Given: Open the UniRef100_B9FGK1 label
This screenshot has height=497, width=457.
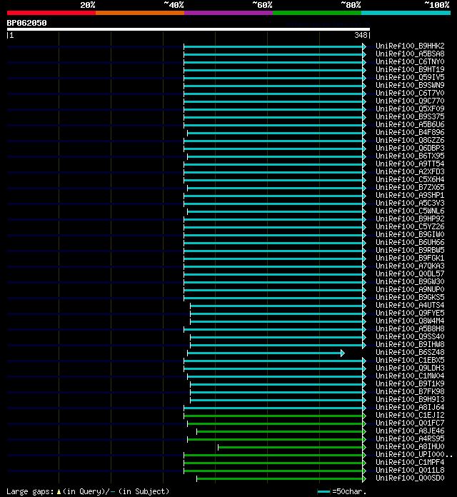Looking at the screenshot, I should pos(410,258).
